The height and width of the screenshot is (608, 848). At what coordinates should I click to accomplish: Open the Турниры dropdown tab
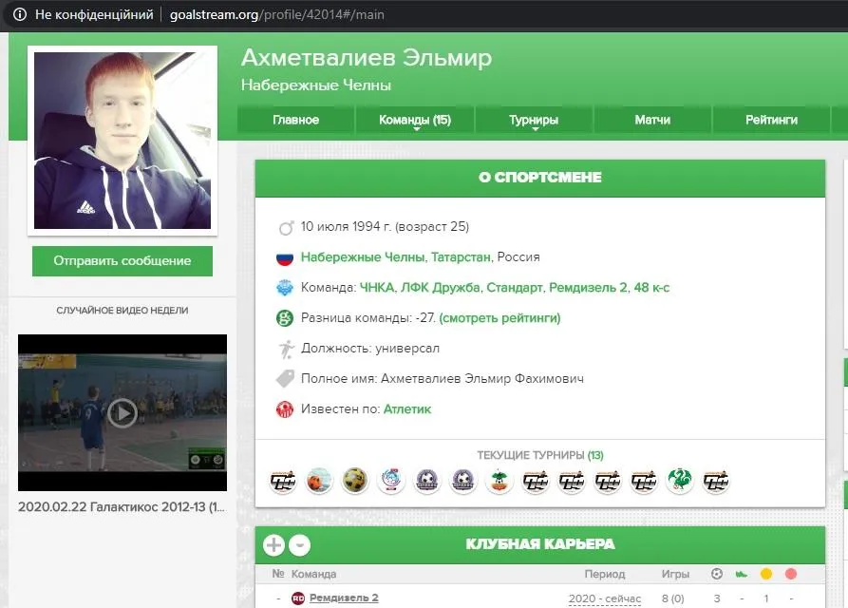pos(534,121)
